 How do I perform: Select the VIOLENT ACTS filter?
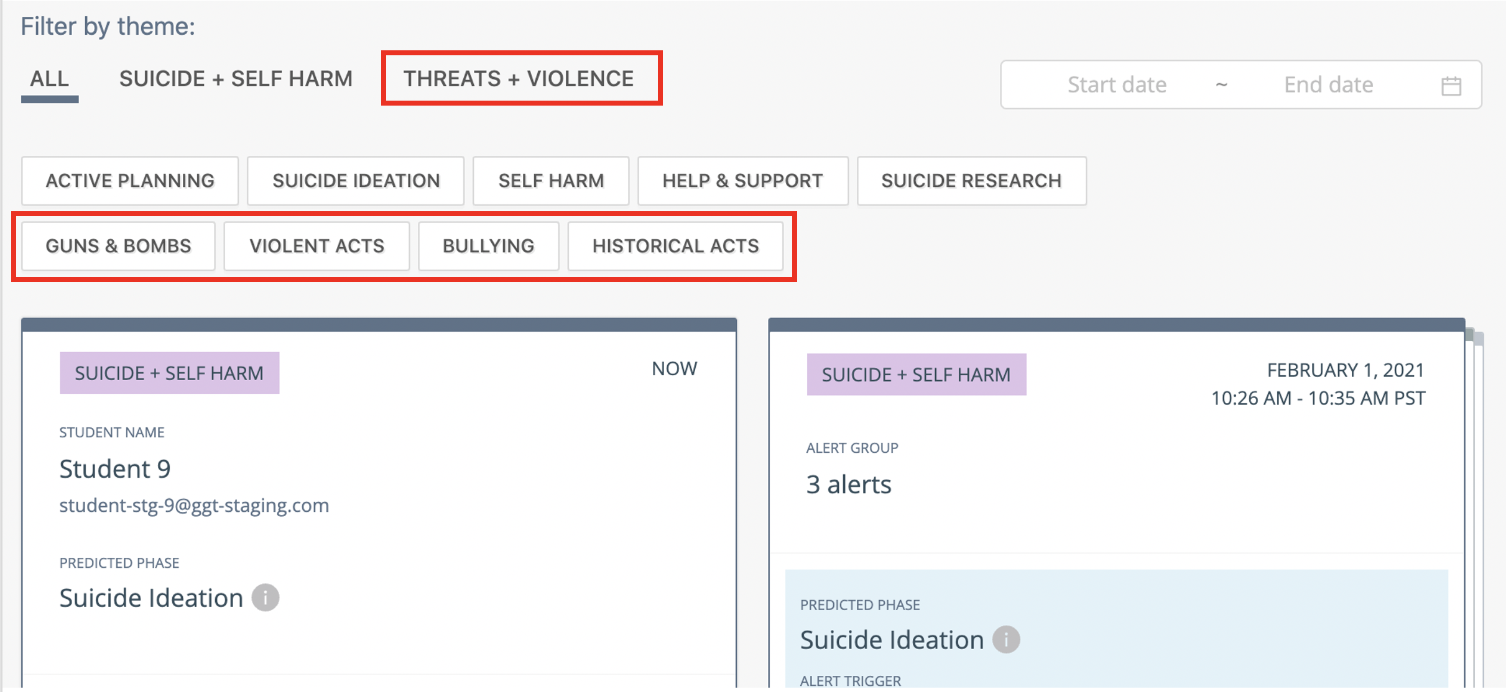316,246
